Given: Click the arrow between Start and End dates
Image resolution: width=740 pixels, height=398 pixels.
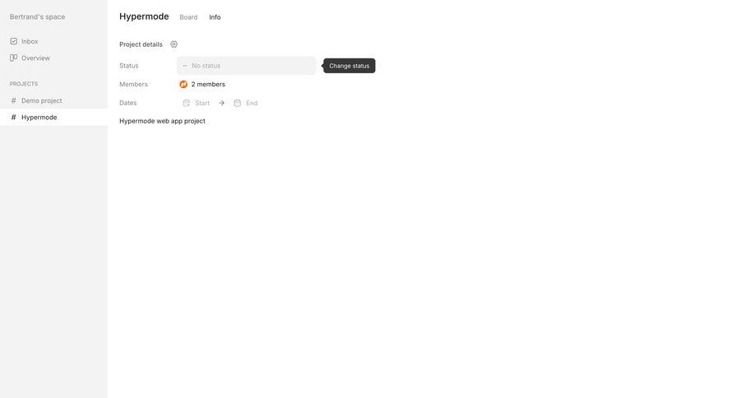Looking at the screenshot, I should coord(221,103).
